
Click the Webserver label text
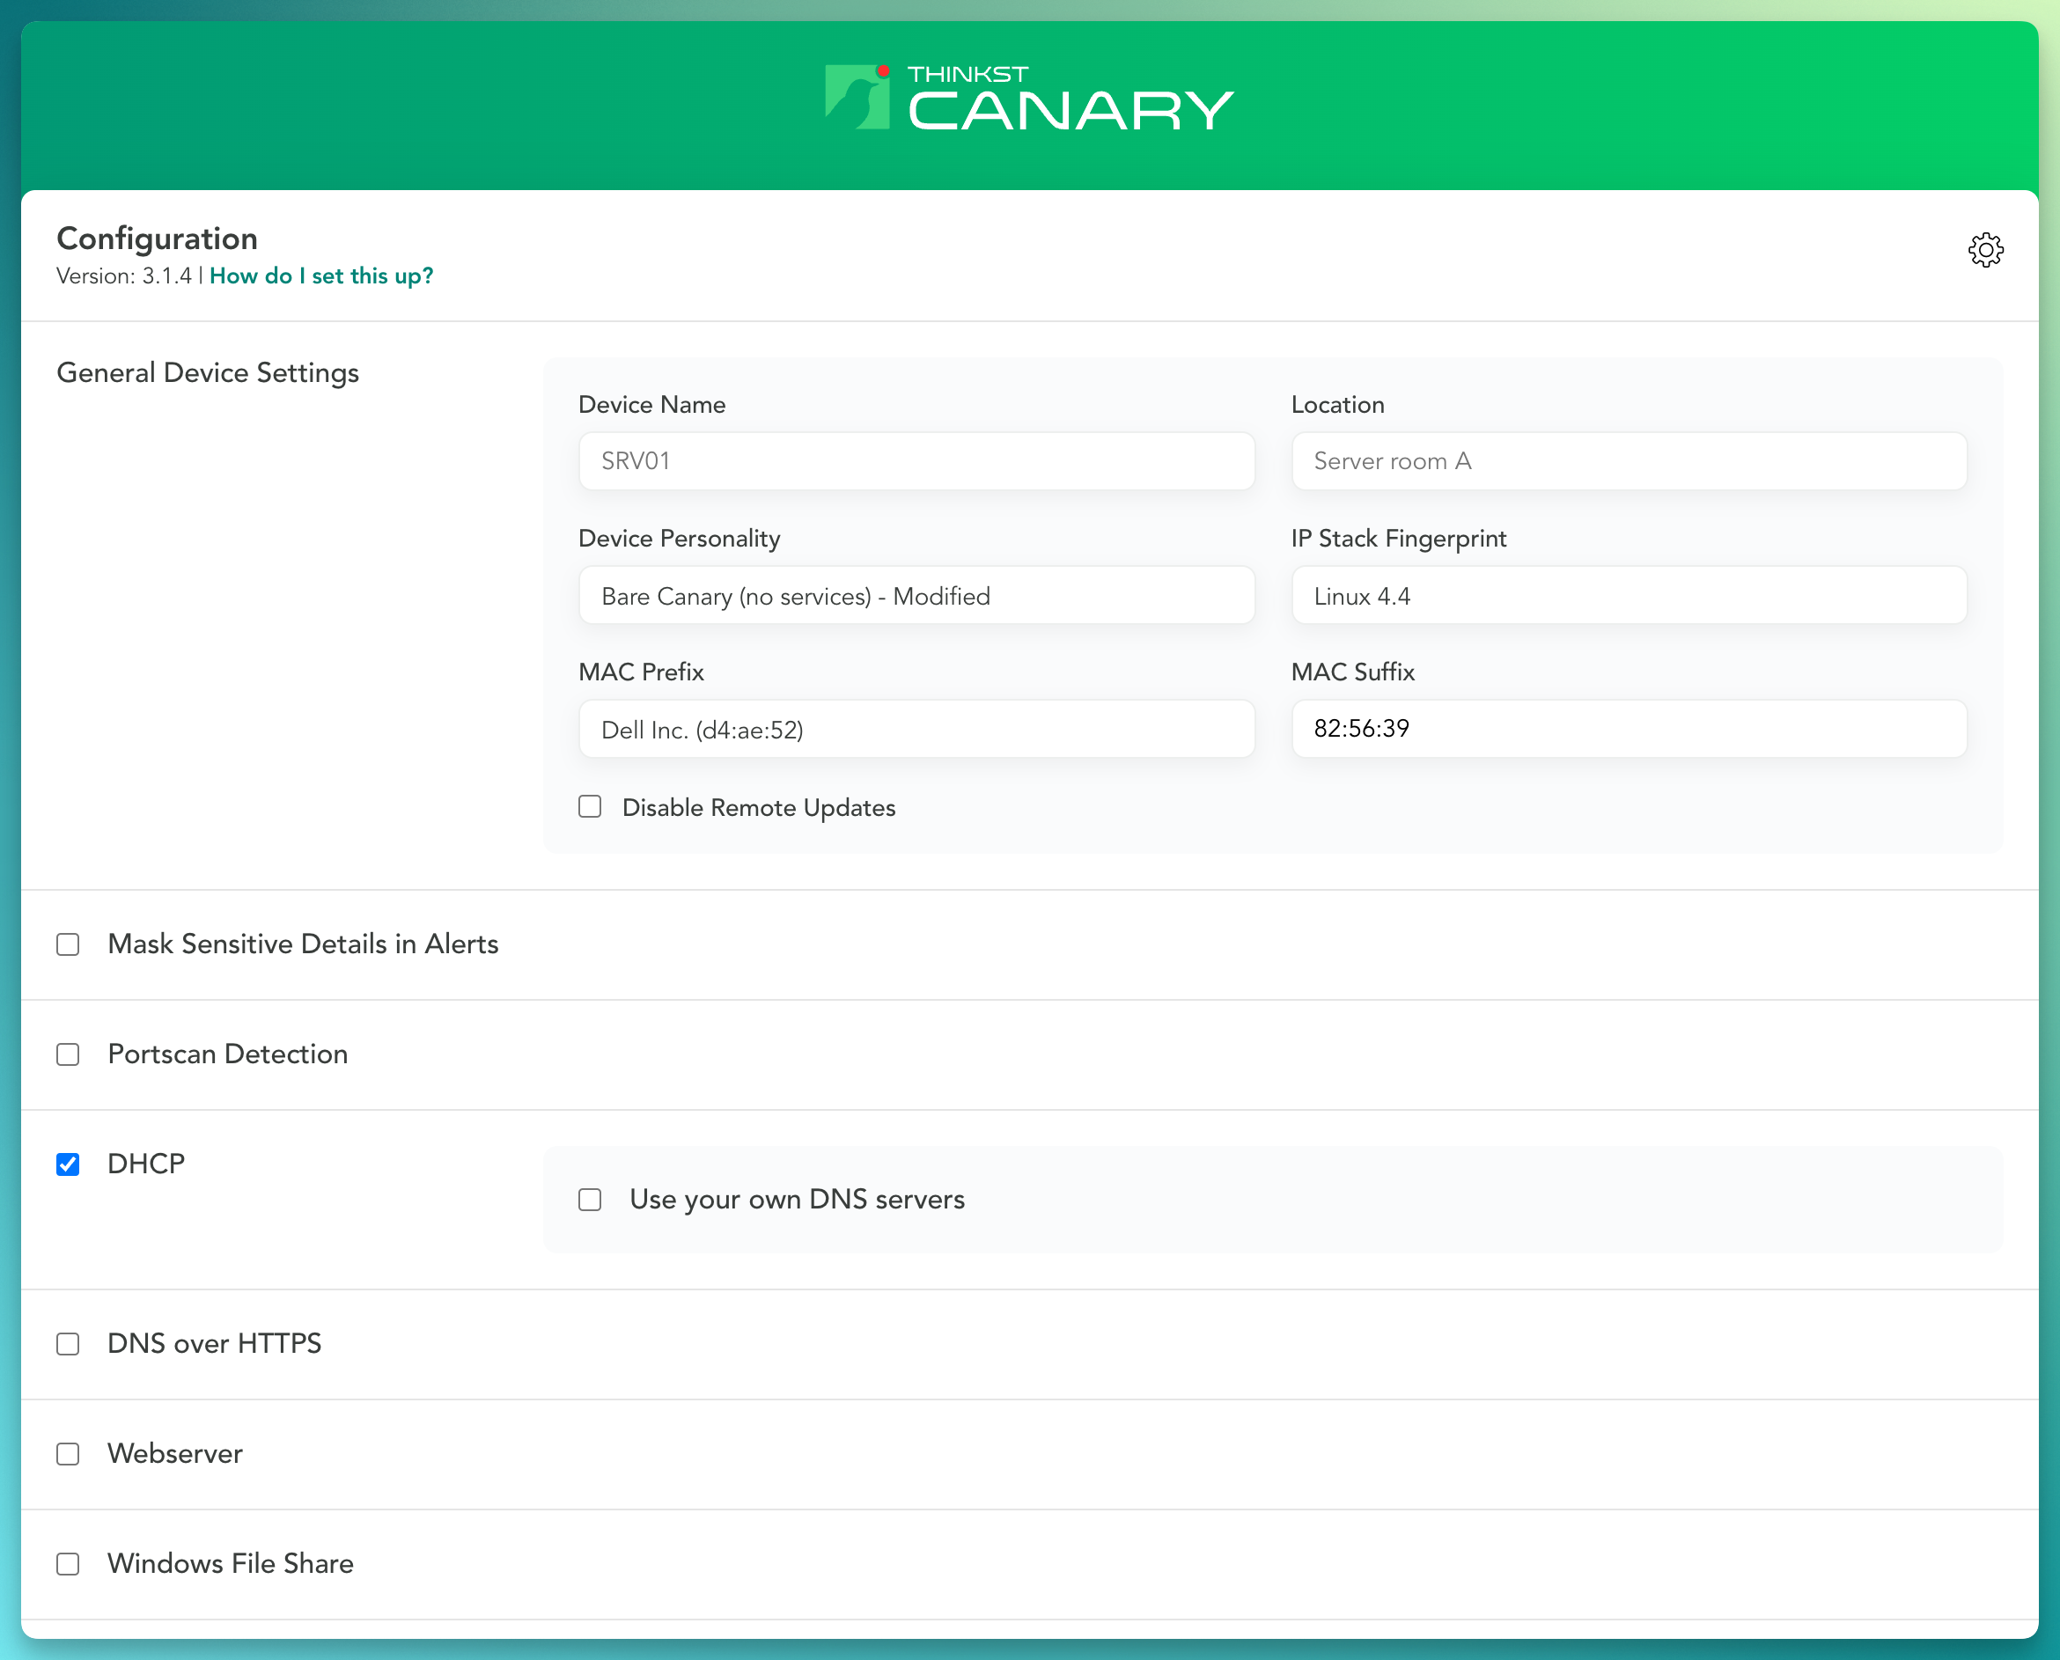(175, 1453)
